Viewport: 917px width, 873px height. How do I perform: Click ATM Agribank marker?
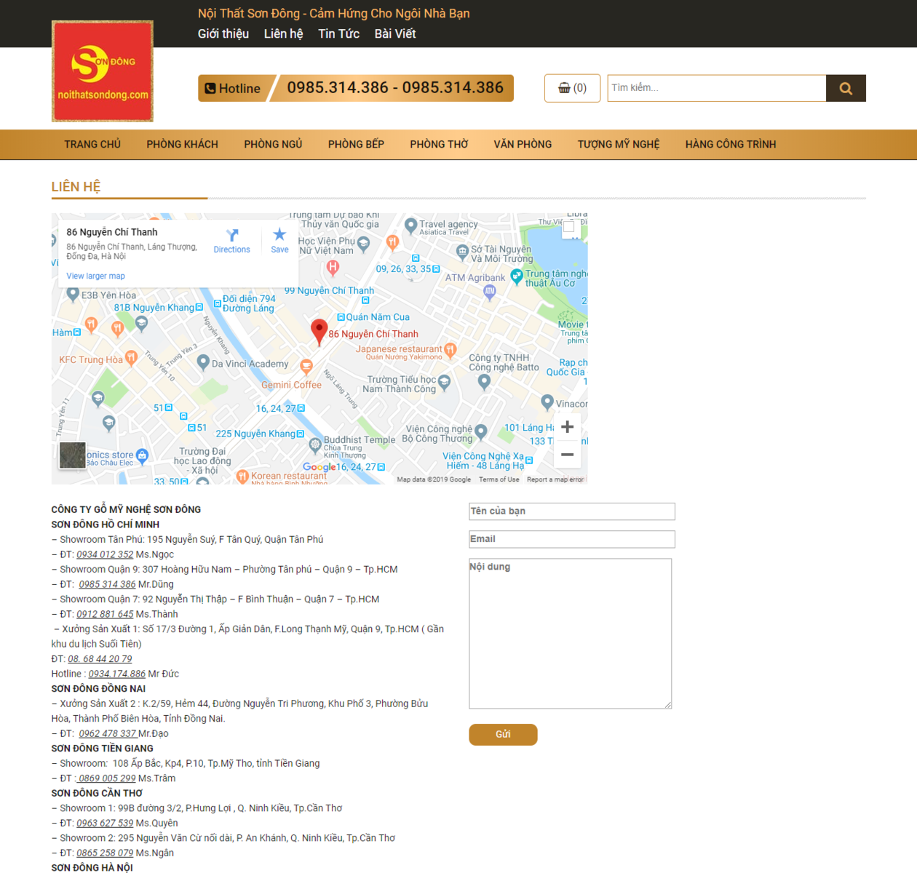click(x=490, y=292)
